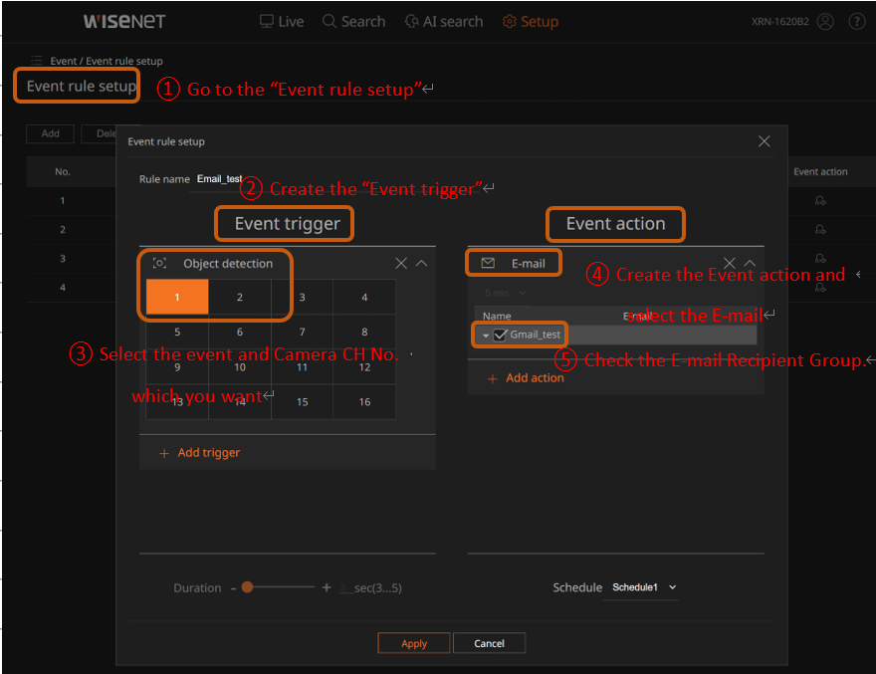
Task: Select camera channel 2 in grid
Action: coord(240,297)
